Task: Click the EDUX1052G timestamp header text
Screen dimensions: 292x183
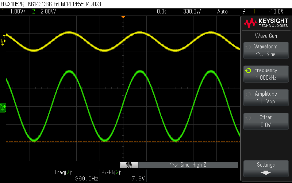Action: click(x=51, y=4)
